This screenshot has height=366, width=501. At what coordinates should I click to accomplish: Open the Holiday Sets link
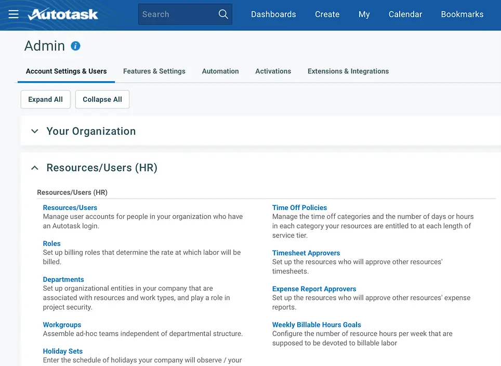point(62,351)
